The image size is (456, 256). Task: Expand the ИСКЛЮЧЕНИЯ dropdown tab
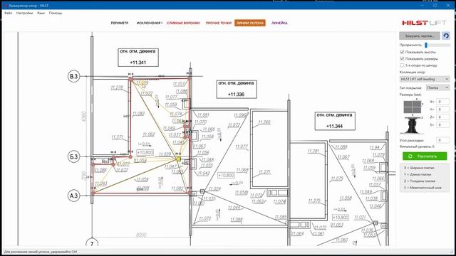click(150, 23)
